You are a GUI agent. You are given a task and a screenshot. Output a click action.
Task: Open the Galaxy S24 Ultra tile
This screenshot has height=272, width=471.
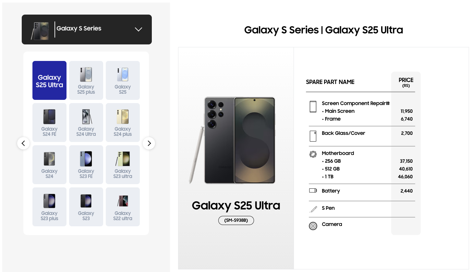point(86,123)
